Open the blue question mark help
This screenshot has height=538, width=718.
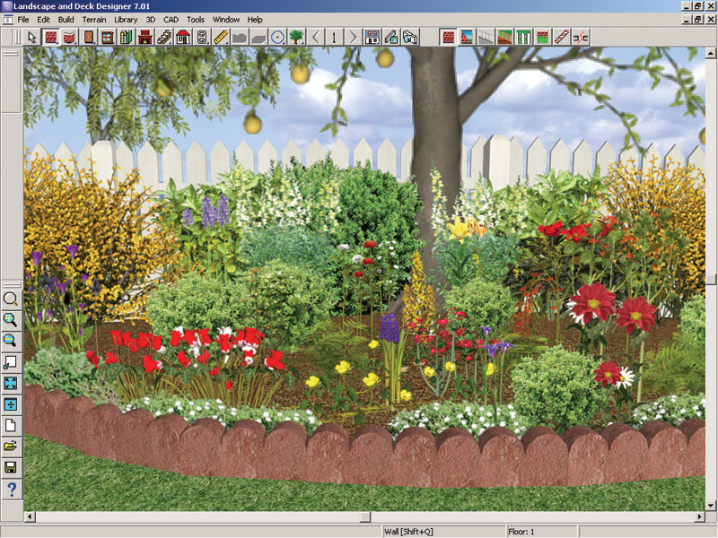pos(11,489)
